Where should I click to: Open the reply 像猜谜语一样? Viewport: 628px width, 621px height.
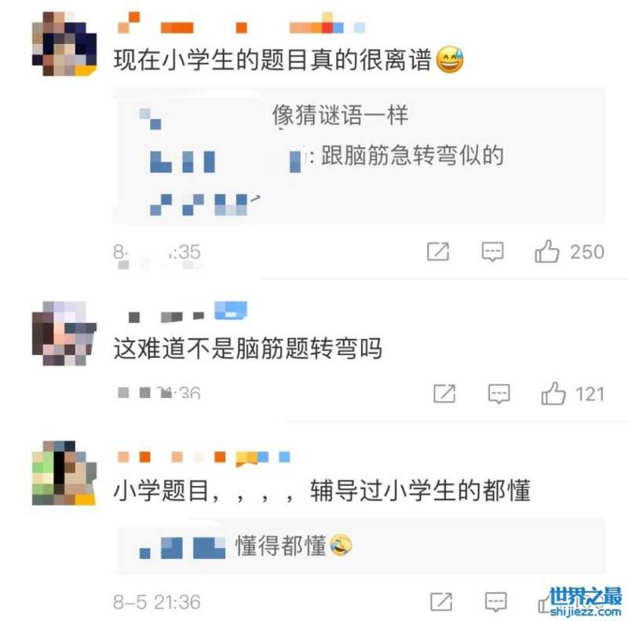click(x=340, y=115)
